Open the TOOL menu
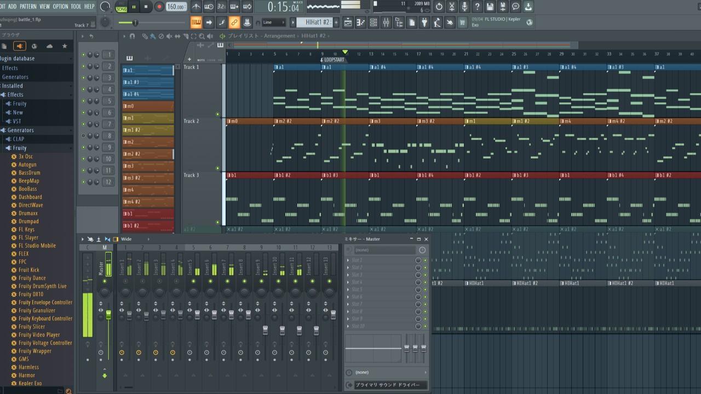 tap(76, 7)
